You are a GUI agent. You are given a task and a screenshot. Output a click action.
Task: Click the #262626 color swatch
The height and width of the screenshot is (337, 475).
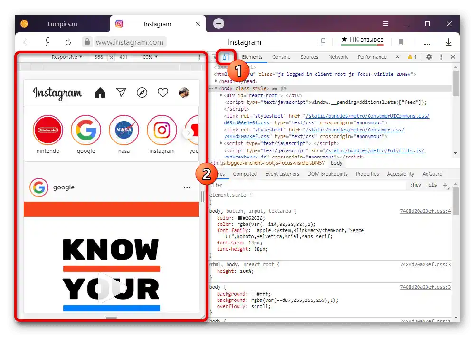click(x=239, y=218)
